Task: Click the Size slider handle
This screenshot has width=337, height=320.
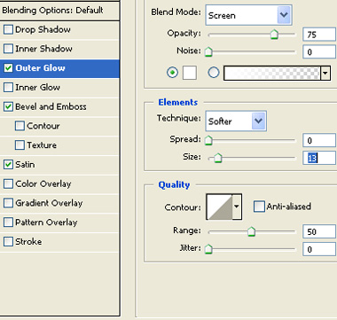Action: click(218, 158)
